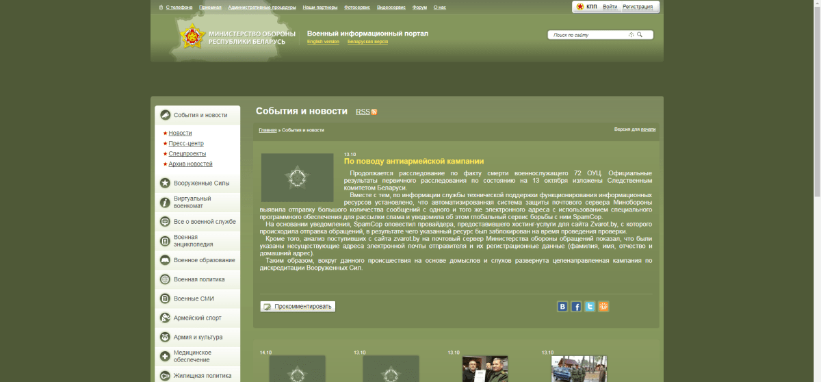Open Форум in the top menu

click(419, 8)
